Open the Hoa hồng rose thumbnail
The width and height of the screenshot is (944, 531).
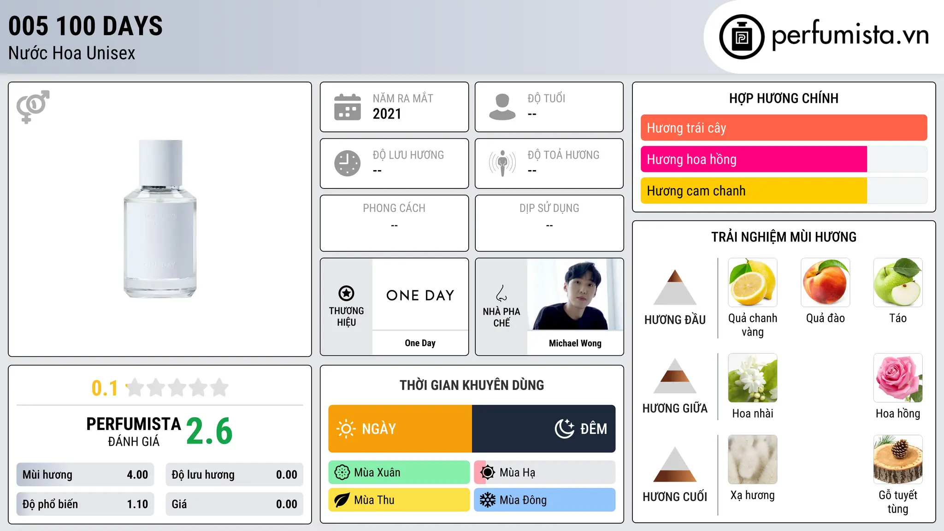[x=898, y=378]
